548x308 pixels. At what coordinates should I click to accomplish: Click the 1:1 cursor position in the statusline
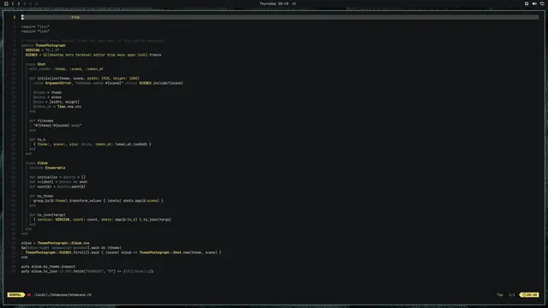(512, 294)
